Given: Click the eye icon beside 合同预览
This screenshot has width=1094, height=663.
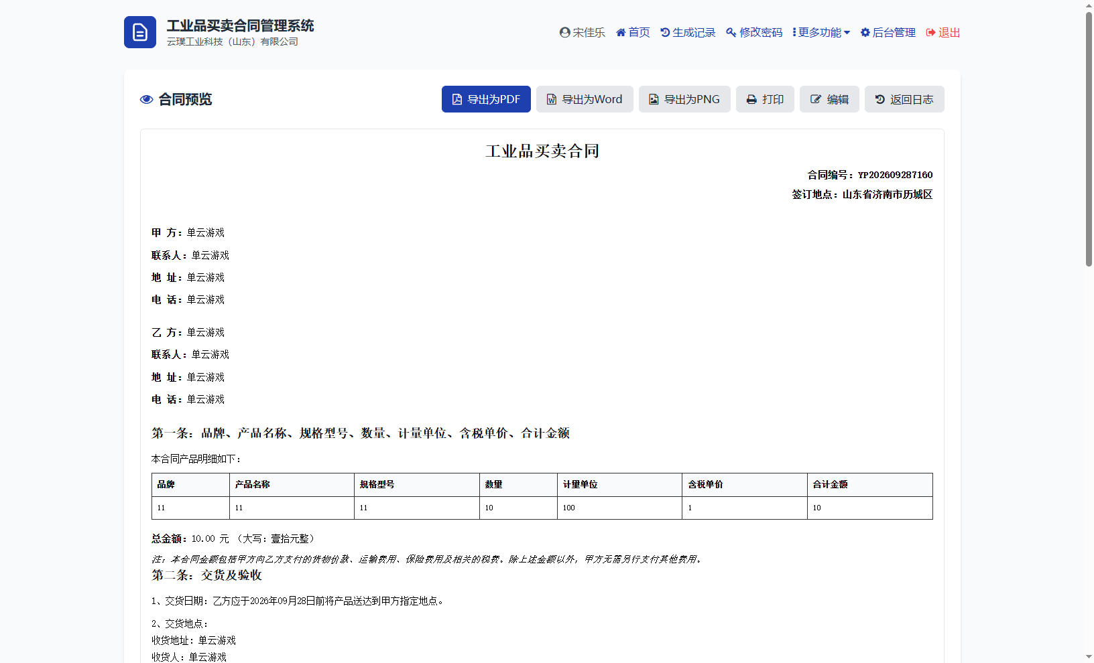Looking at the screenshot, I should pos(146,99).
